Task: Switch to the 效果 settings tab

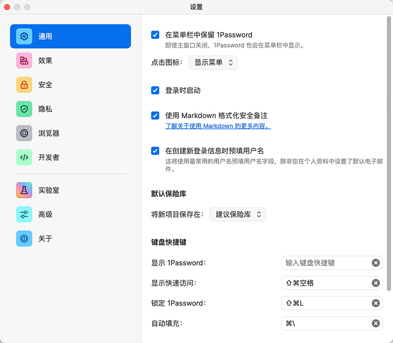Action: [70, 61]
